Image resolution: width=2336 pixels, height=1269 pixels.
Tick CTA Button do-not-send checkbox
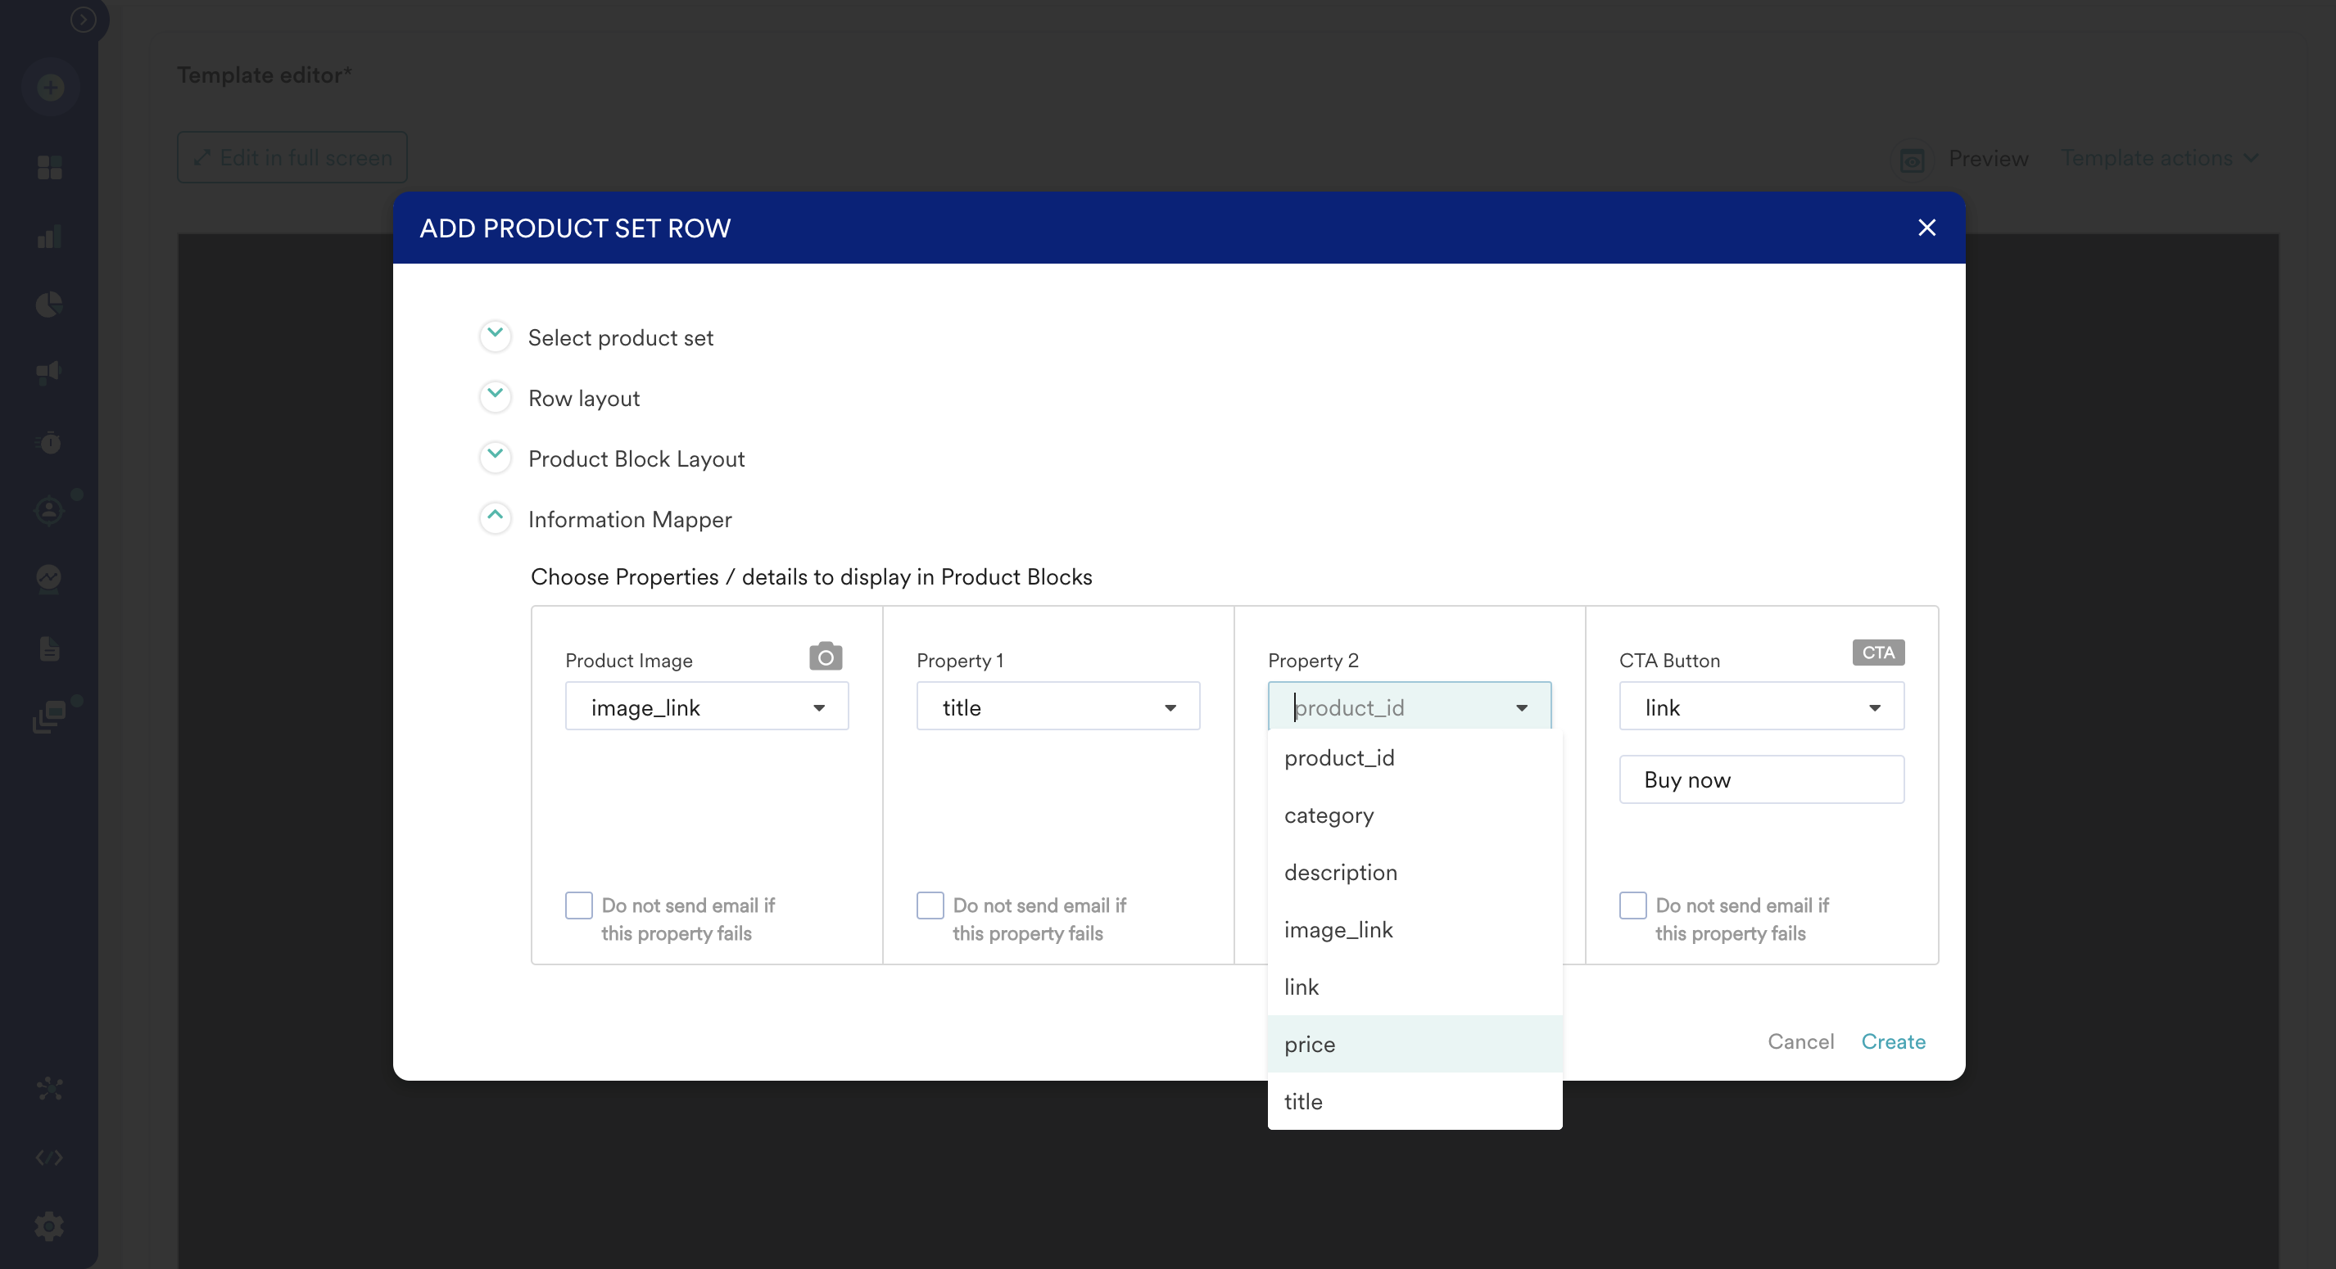tap(1632, 905)
